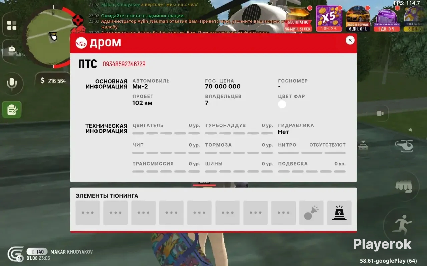
Task: Tap the G logo with 19 badge
Action: tap(16, 254)
